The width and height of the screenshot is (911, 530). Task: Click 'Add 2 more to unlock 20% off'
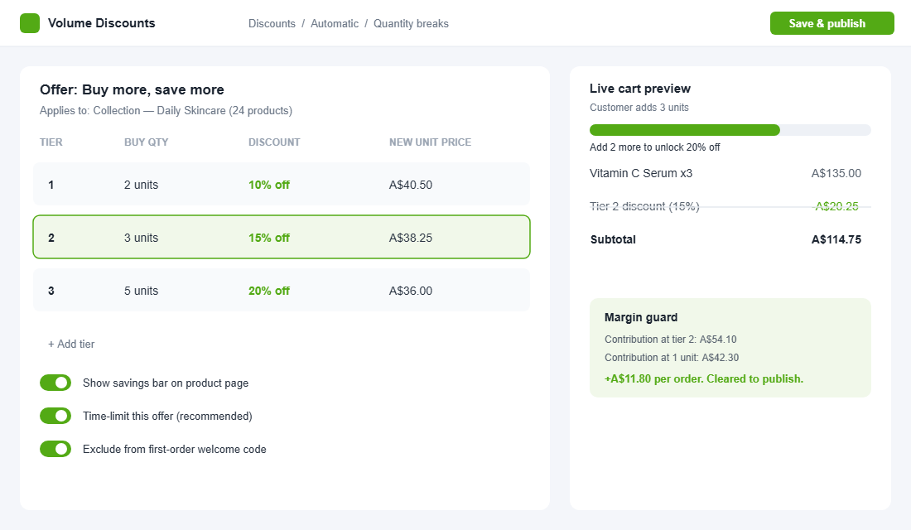click(x=655, y=147)
